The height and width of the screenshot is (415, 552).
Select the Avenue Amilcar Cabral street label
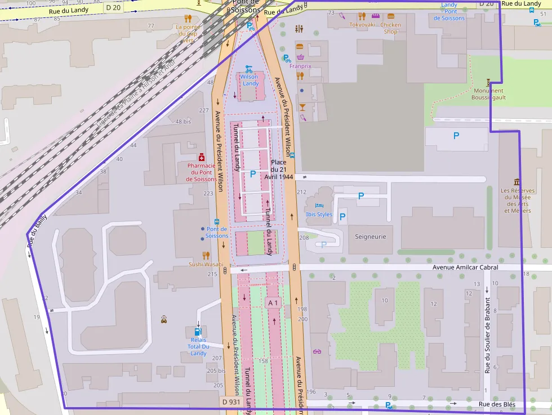(x=465, y=267)
